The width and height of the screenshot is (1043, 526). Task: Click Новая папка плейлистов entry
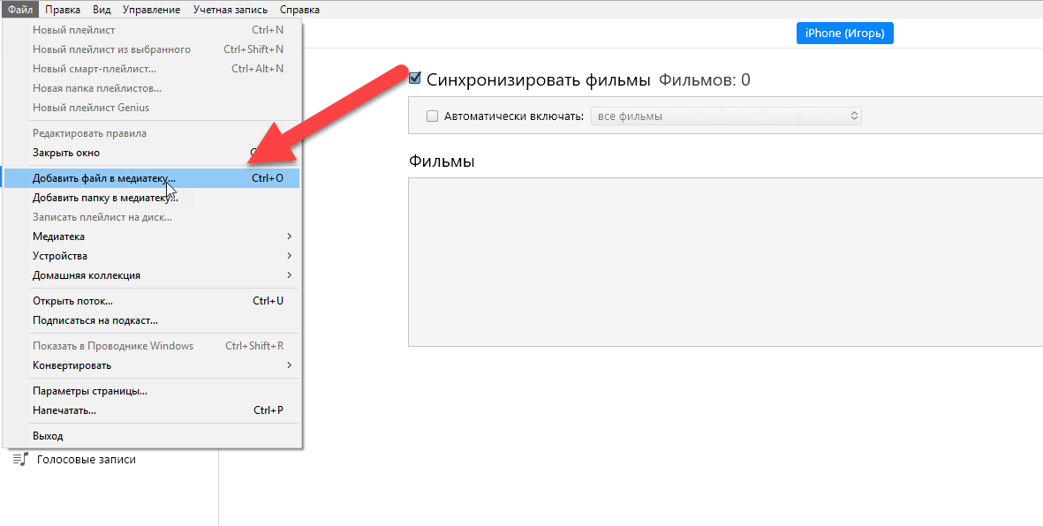coord(152,87)
